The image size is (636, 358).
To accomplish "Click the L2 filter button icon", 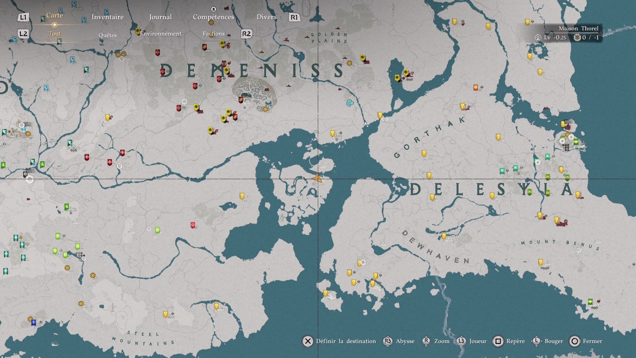I will point(23,34).
